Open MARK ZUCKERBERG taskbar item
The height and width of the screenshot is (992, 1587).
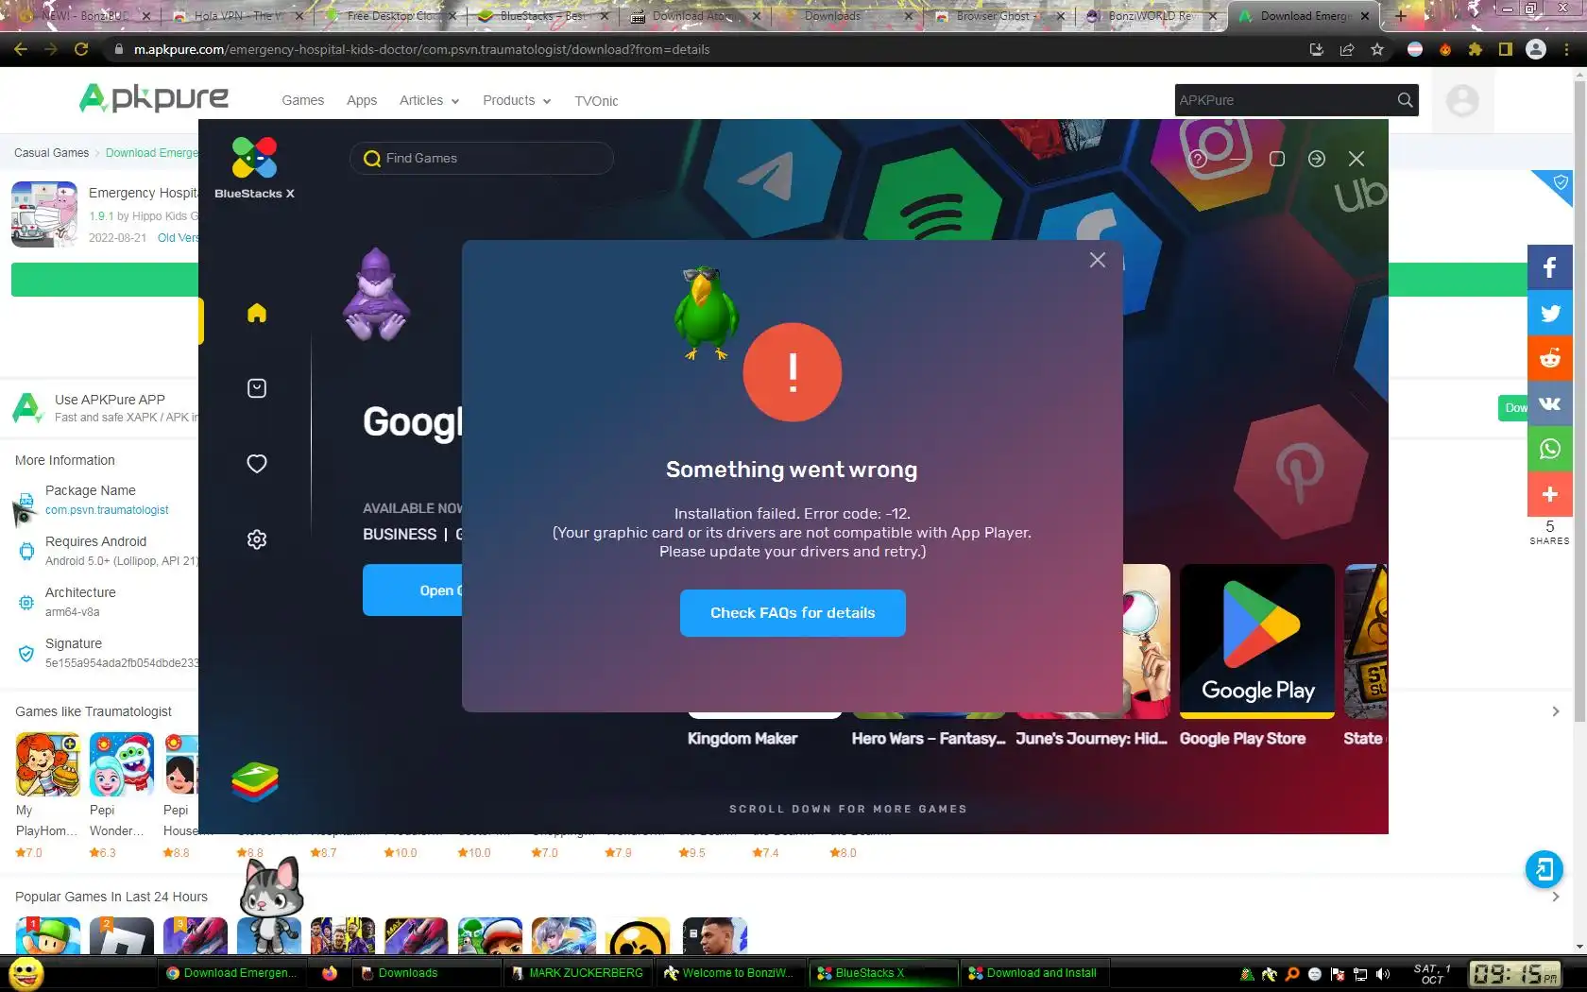(577, 973)
